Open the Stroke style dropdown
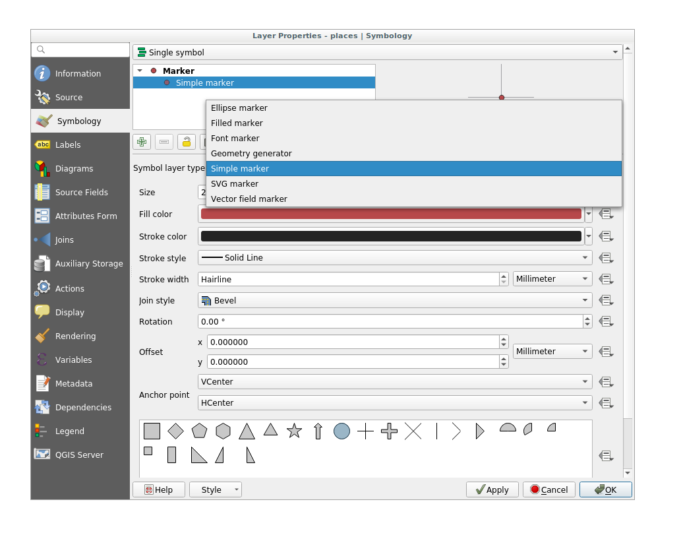The image size is (681, 535). tap(394, 258)
